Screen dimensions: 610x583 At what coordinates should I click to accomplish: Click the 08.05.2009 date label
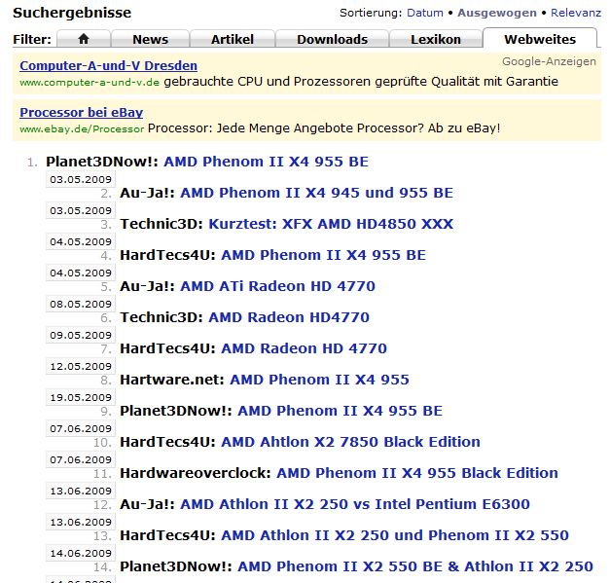[81, 304]
